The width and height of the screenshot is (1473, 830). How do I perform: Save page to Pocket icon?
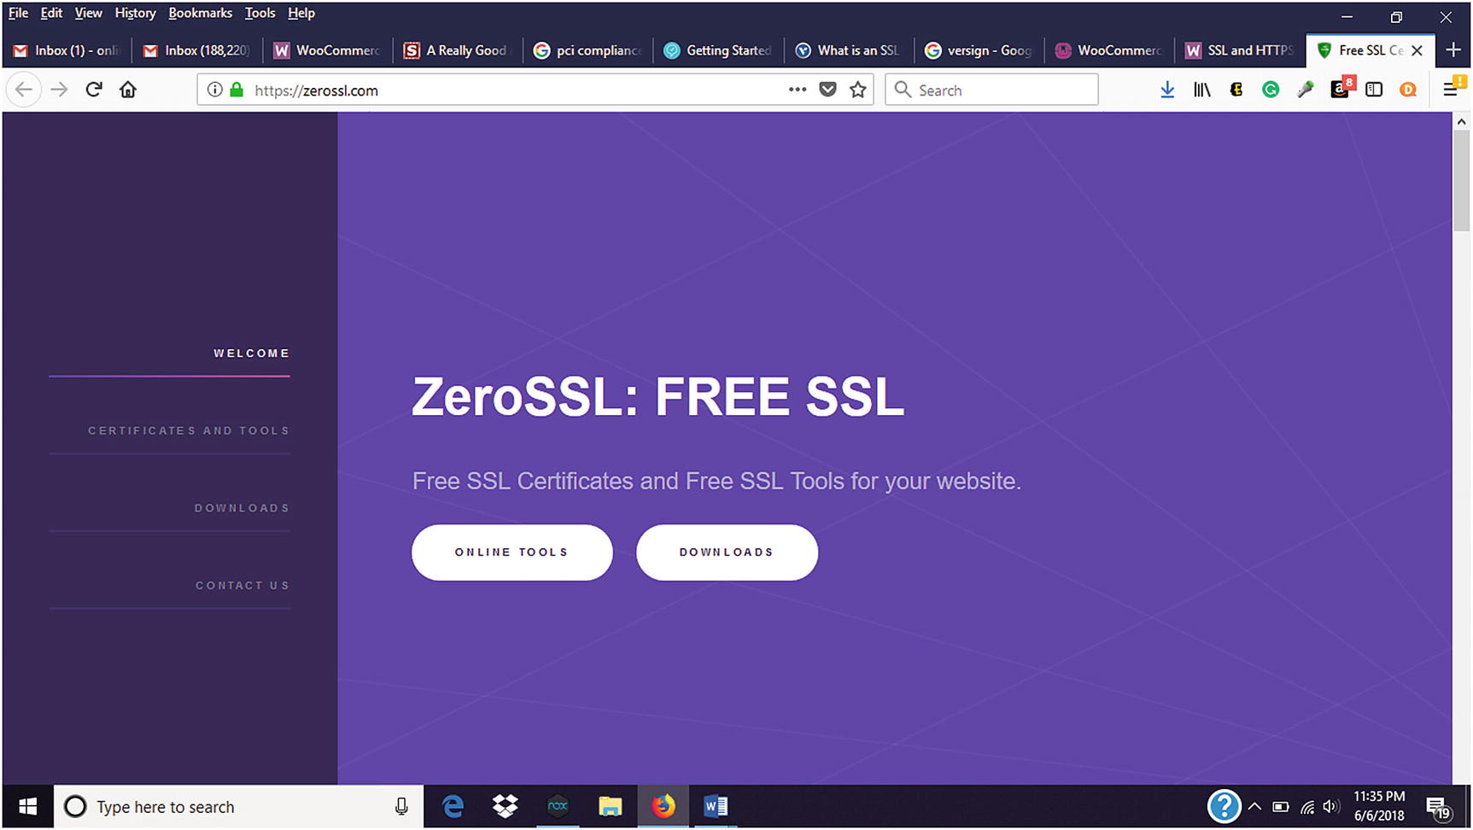(x=827, y=90)
